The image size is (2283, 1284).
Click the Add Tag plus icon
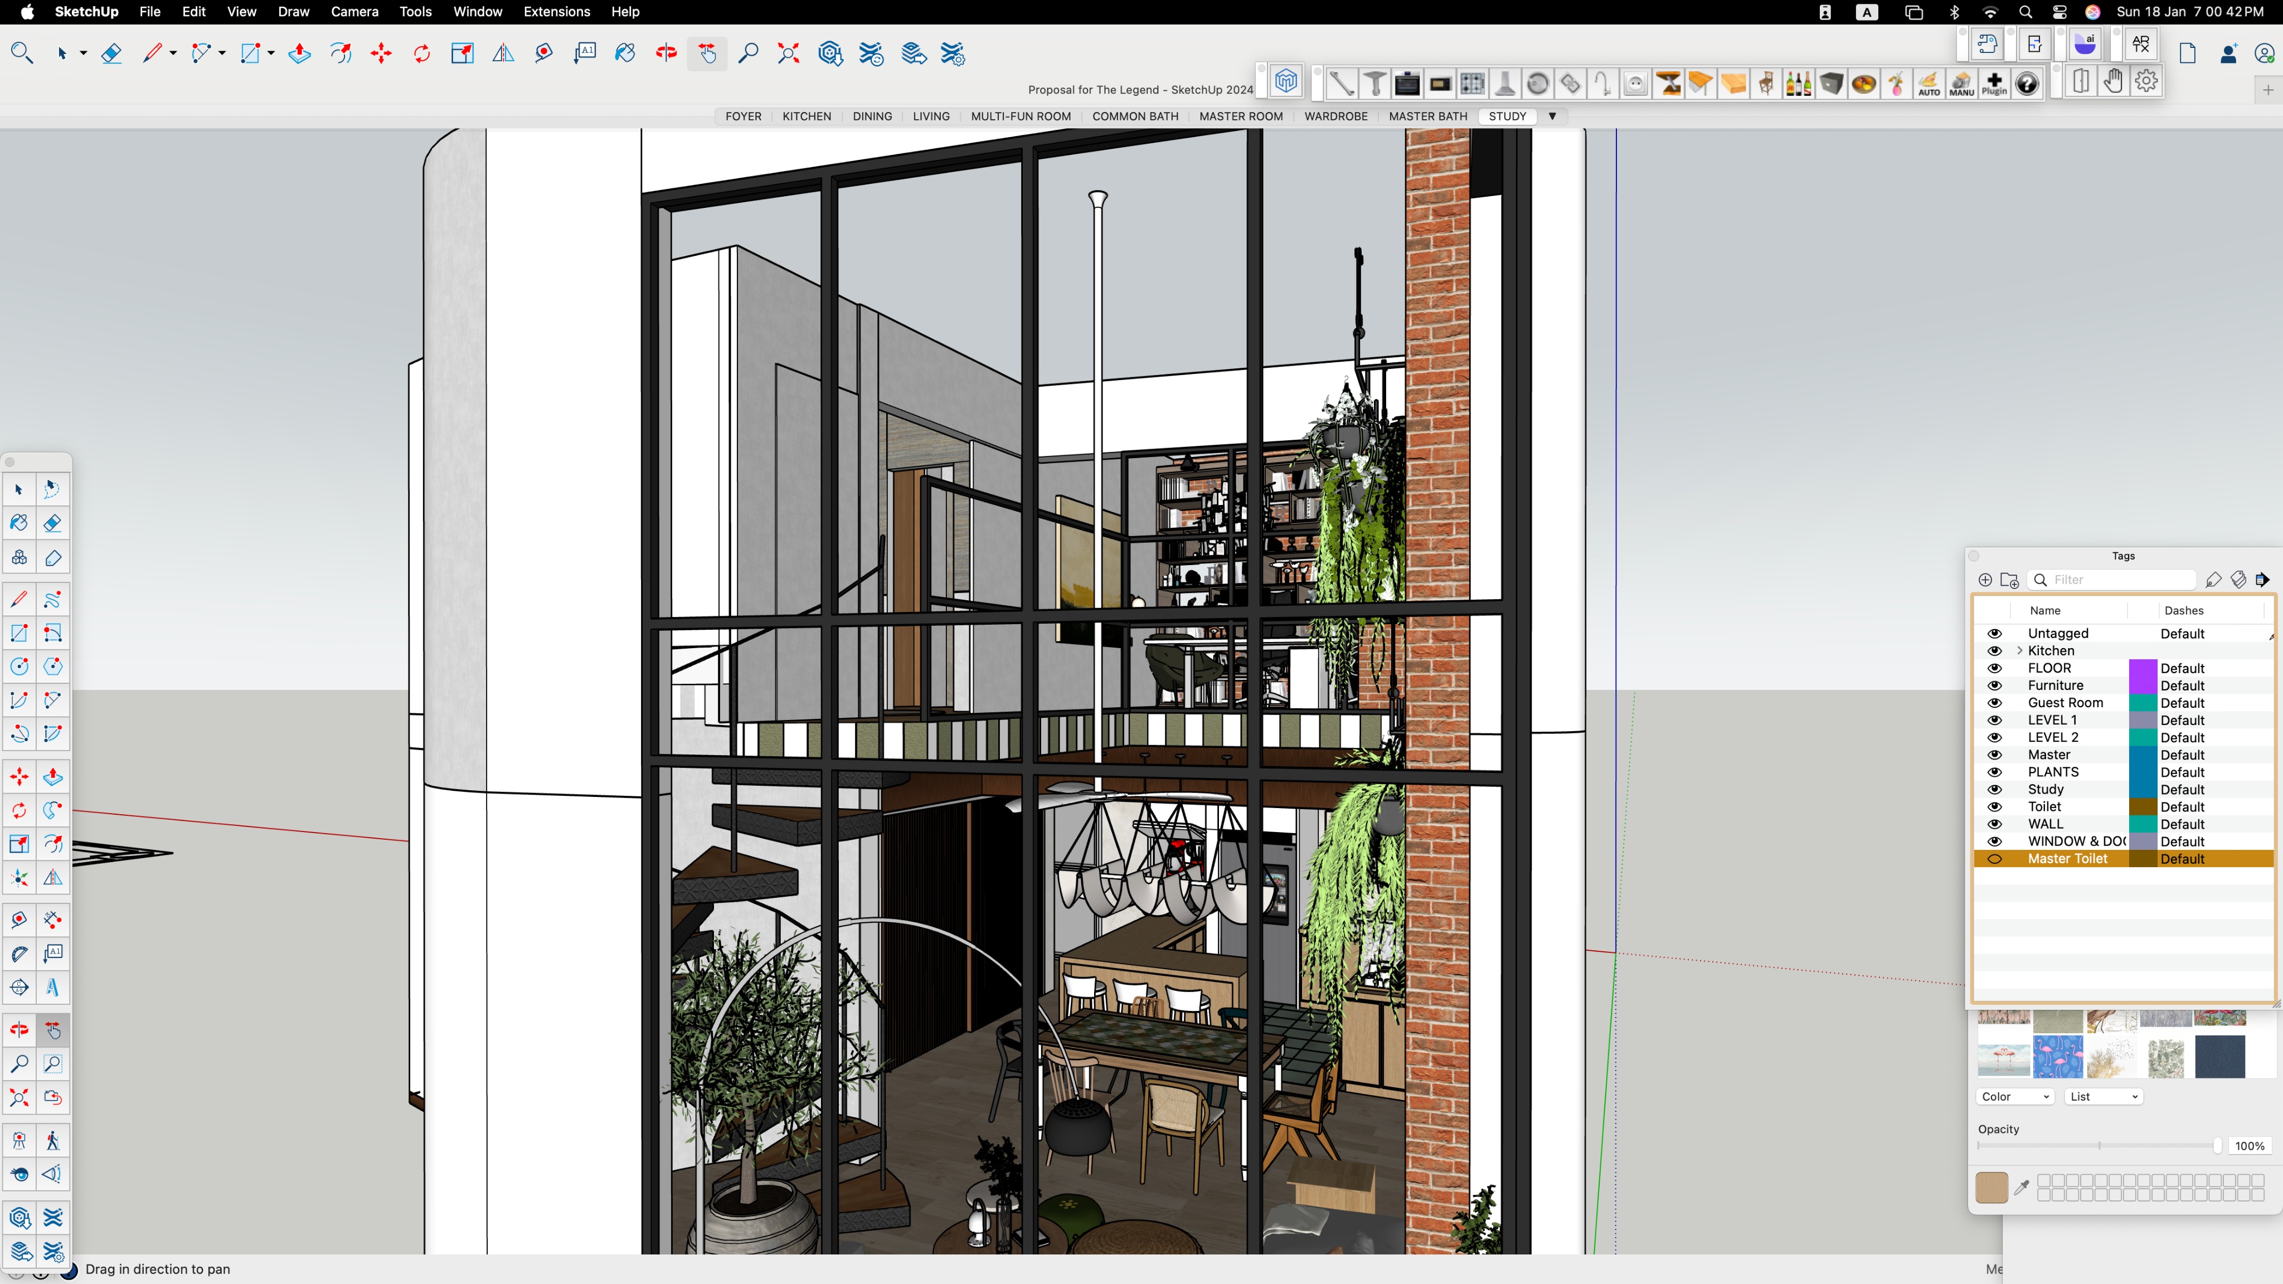pos(1985,580)
